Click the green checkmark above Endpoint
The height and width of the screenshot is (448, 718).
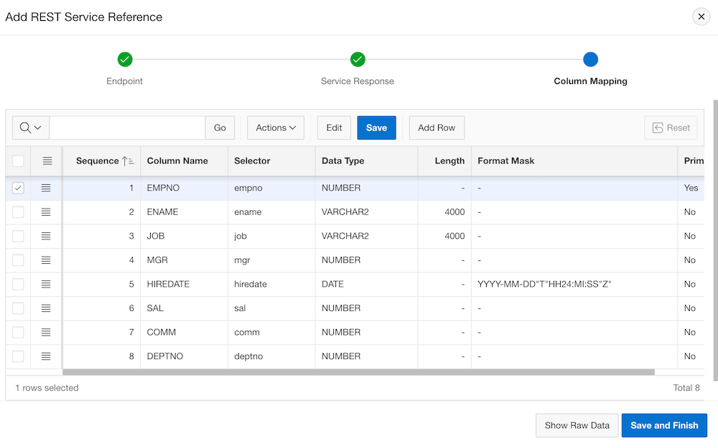(x=124, y=59)
